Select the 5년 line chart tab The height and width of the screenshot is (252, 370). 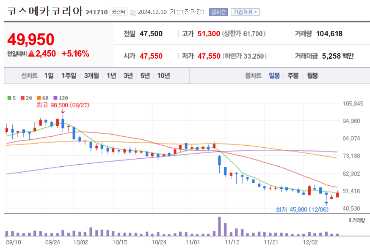[x=145, y=76]
